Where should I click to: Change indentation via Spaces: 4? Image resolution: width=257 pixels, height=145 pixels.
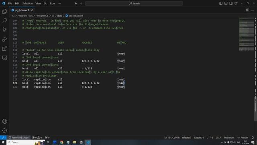coord(199,137)
